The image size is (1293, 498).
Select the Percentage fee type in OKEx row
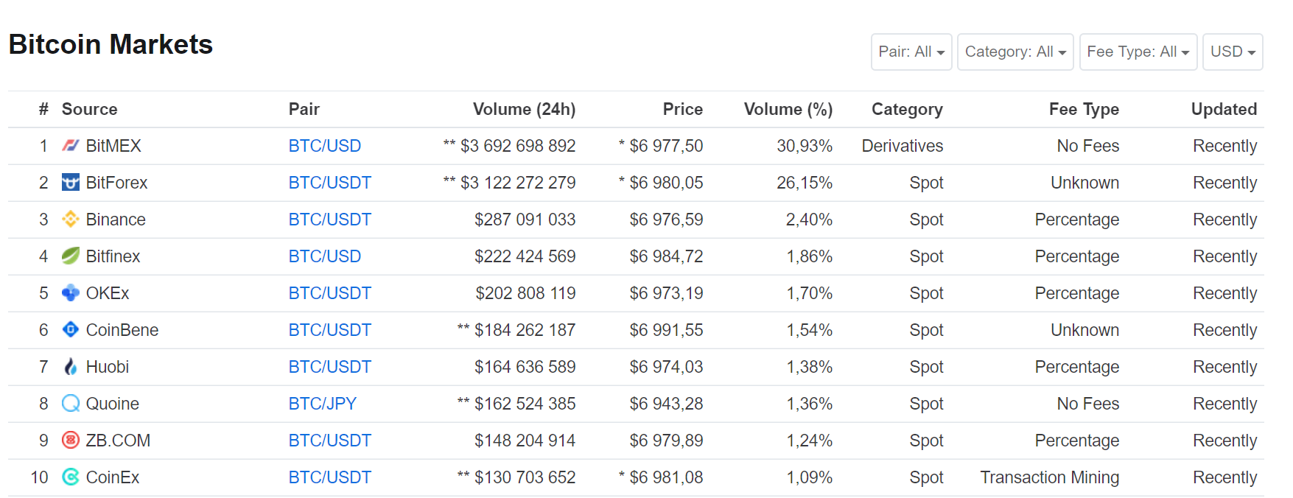tap(1077, 293)
